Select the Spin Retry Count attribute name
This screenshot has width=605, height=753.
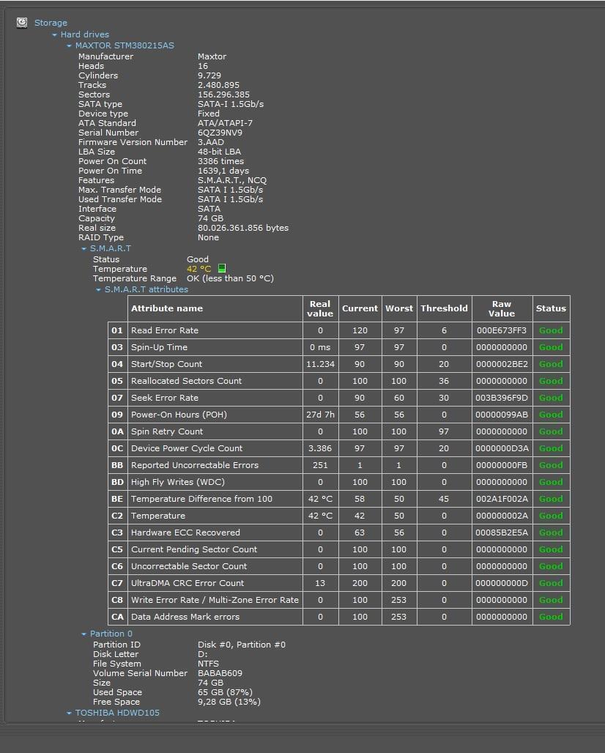167,431
